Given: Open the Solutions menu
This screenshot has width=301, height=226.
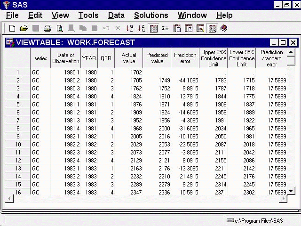Looking at the screenshot, I should click(151, 16).
